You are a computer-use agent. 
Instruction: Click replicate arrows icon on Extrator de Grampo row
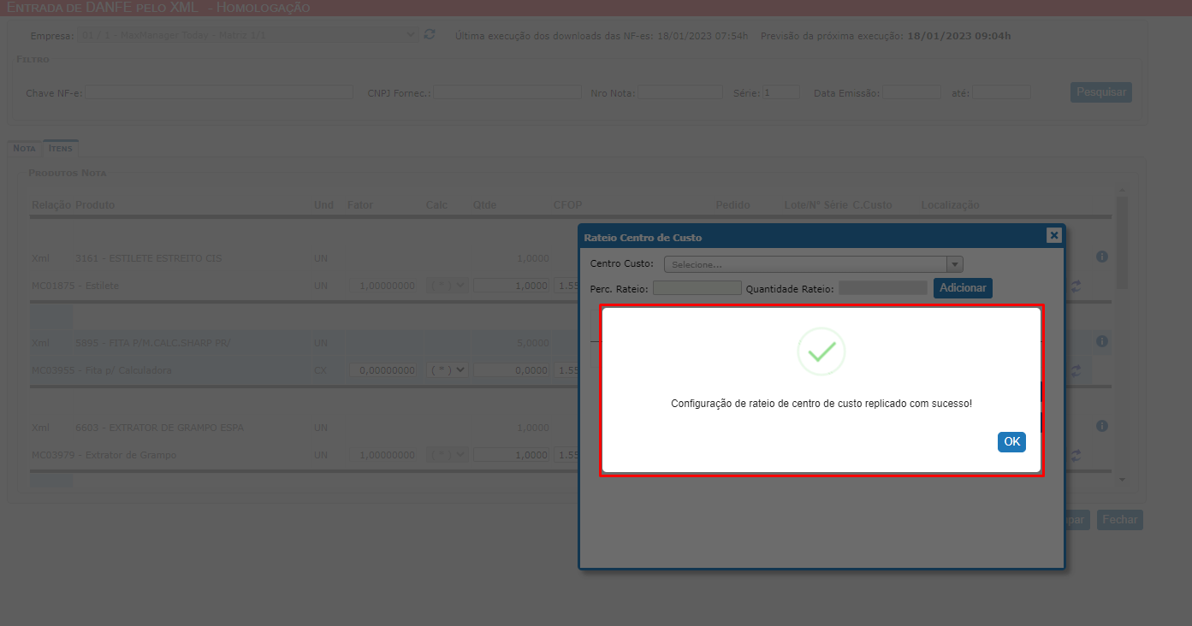[x=1076, y=456]
